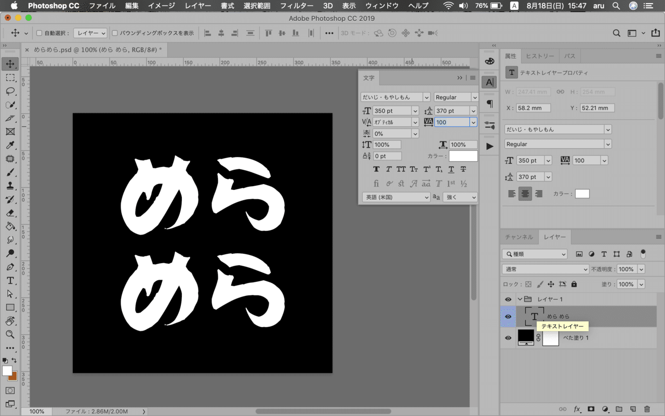Delete layer with trash icon
Viewport: 665px width, 416px height.
[647, 409]
